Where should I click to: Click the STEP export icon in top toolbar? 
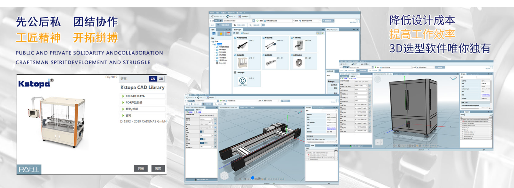pos(229,16)
